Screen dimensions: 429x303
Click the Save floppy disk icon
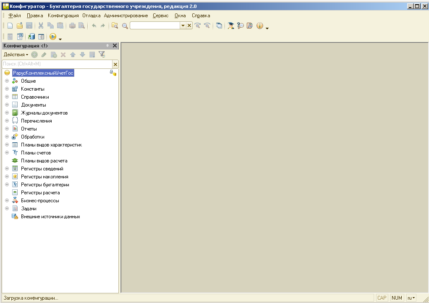[29, 26]
